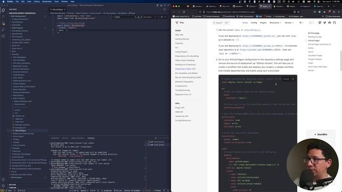342x192 pixels.
Task: Open the Firefox File menu
Action: tap(17, 2)
